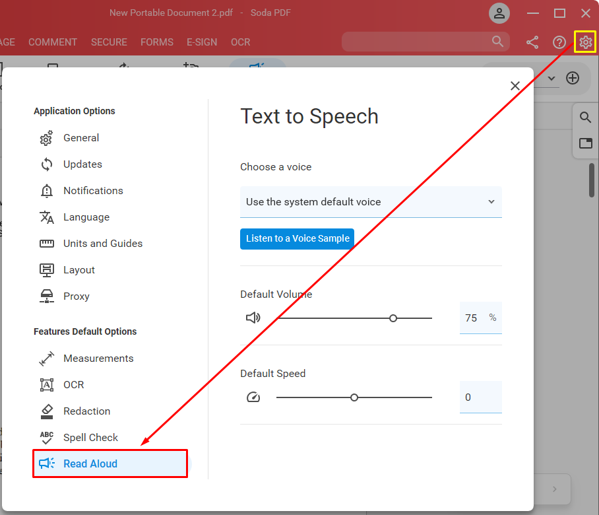Viewport: 599px width, 515px height.
Task: Click the share icon in header
Action: pos(532,42)
